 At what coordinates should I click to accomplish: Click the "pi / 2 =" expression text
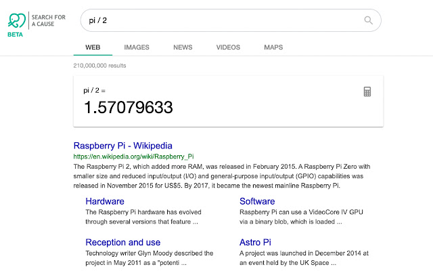click(95, 90)
